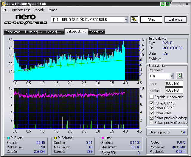Click the Błędy PO value 0
The image size is (191, 157).
coord(139,153)
